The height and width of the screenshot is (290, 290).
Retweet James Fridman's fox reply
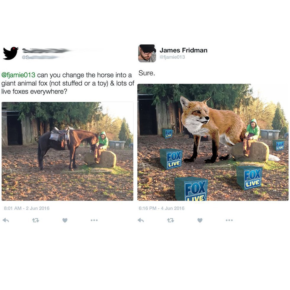(x=170, y=220)
